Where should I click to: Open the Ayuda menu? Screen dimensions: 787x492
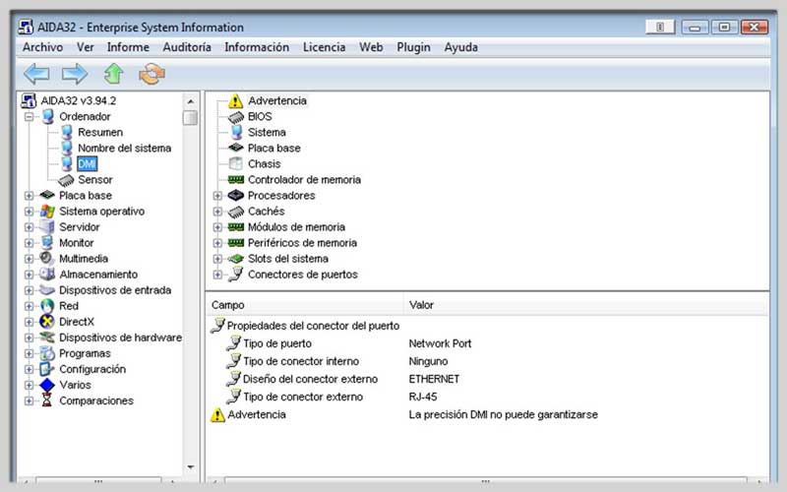[x=460, y=47]
